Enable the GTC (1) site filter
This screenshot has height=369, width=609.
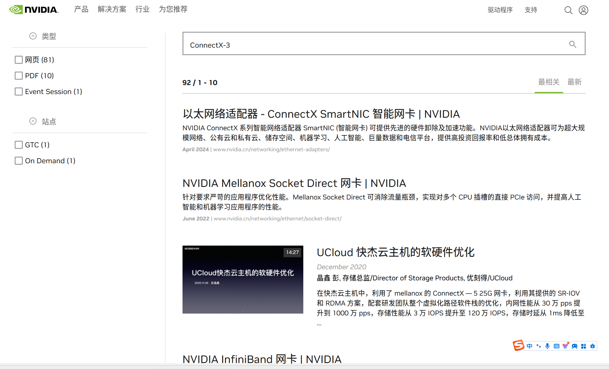coord(19,145)
